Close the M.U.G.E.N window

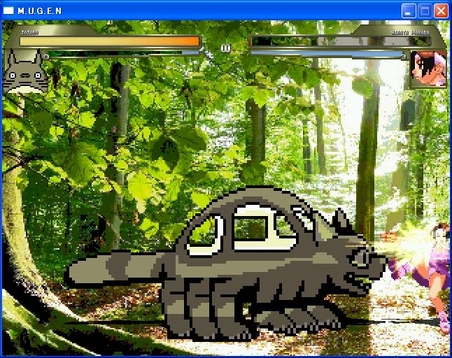[x=441, y=11]
